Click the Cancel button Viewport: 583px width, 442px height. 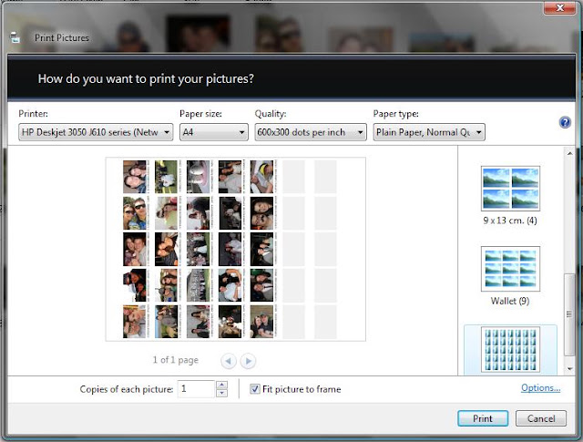[541, 418]
